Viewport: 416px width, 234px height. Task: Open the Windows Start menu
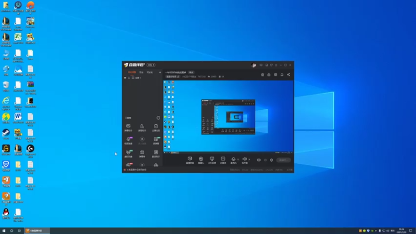(x=4, y=231)
